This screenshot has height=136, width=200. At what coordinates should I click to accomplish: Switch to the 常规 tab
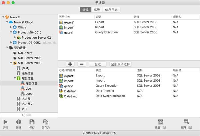tap(85, 10)
